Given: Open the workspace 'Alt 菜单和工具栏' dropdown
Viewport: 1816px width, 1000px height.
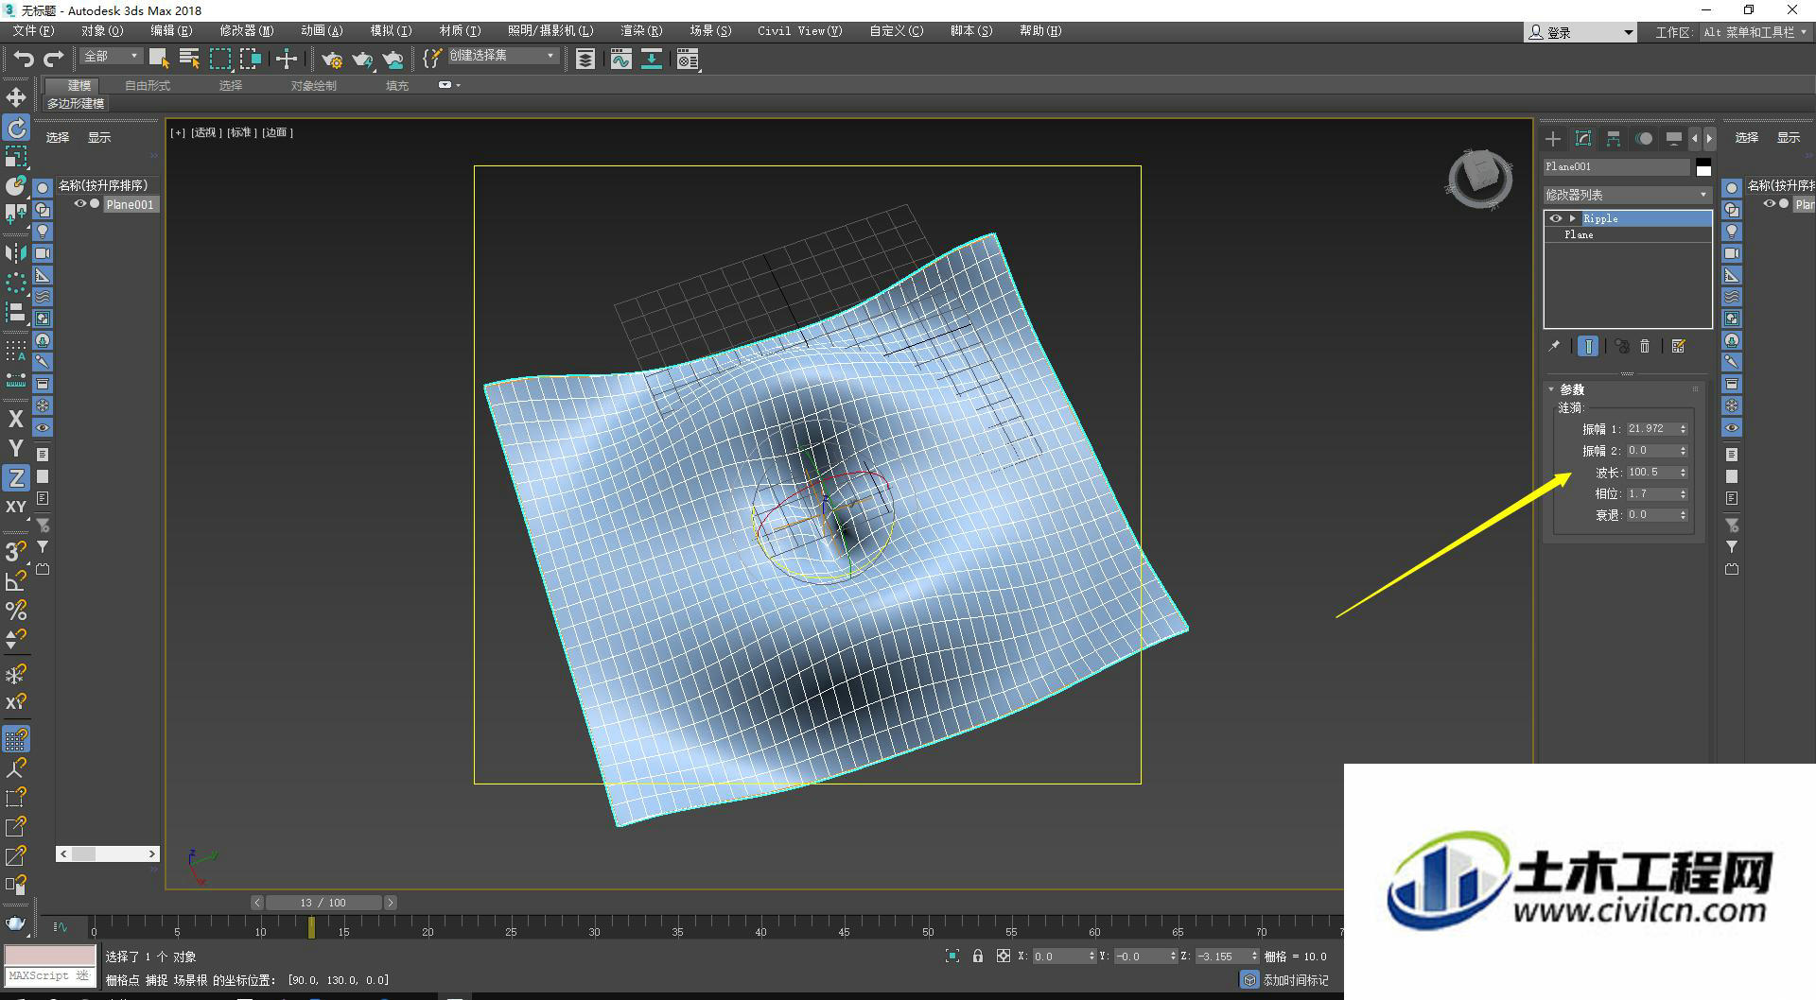Looking at the screenshot, I should [x=1755, y=32].
